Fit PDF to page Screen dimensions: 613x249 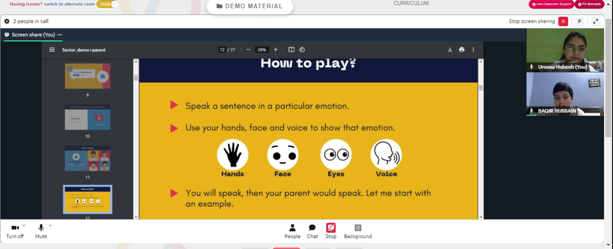(x=291, y=50)
